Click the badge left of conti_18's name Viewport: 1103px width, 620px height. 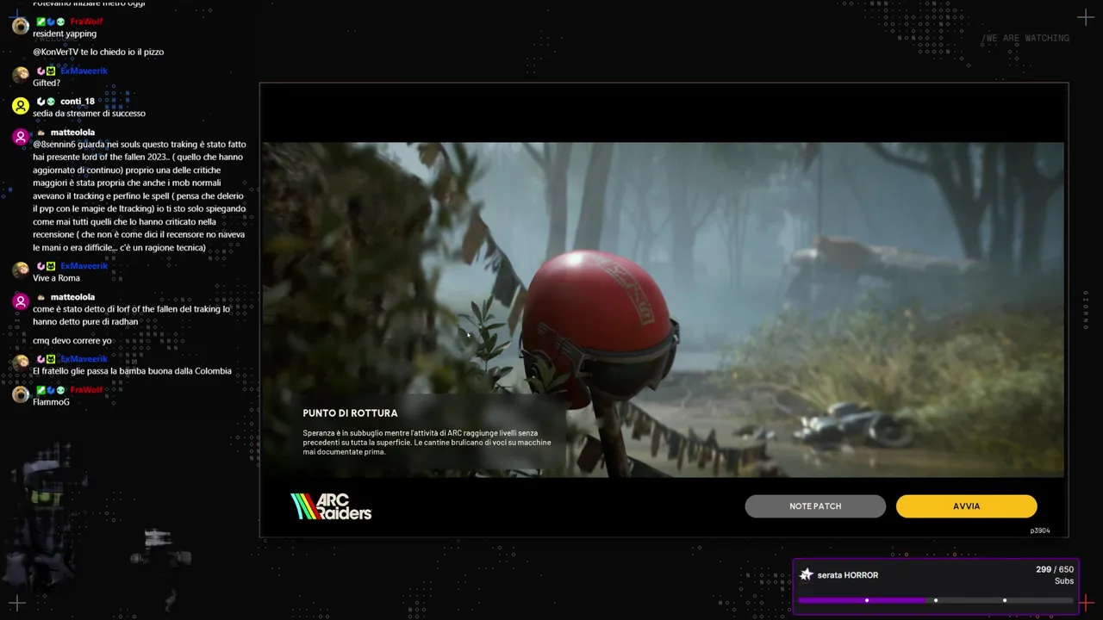point(51,102)
